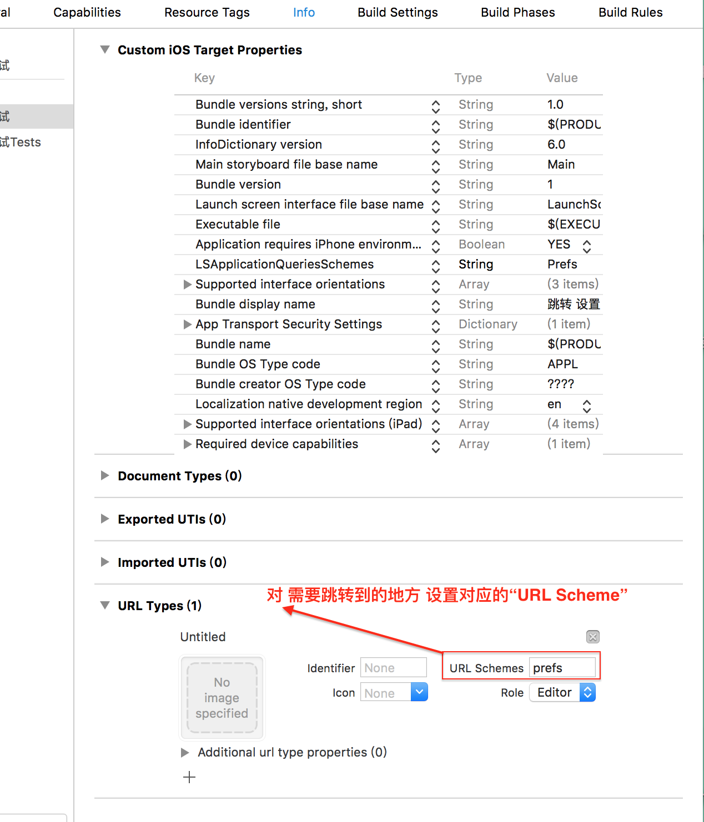
Task: Open the Resource Tags tab
Action: coord(207,12)
